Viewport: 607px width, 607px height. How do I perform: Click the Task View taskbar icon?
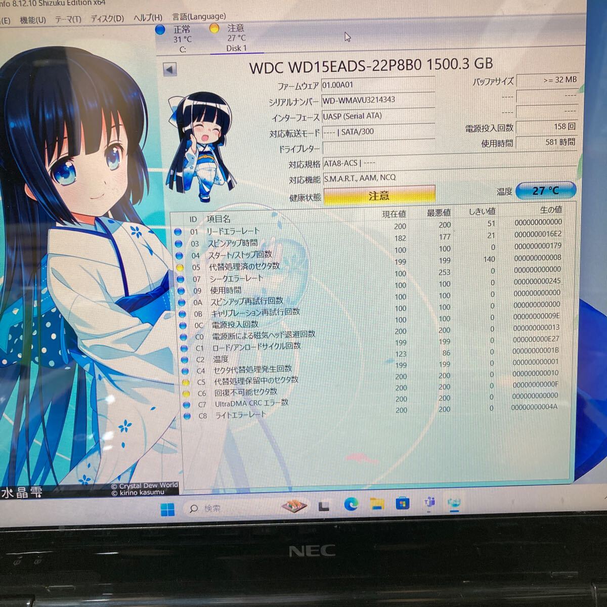tap(324, 505)
